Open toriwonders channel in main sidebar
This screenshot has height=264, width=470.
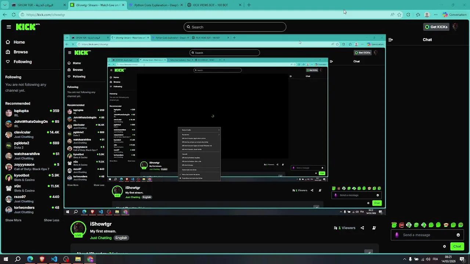32,210
